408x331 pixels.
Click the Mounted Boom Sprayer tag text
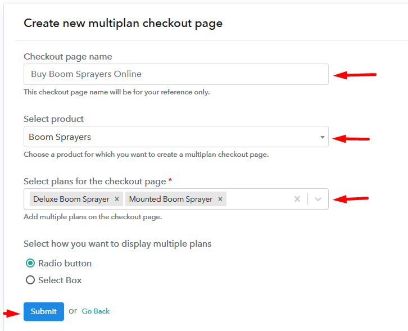pyautogui.click(x=171, y=199)
